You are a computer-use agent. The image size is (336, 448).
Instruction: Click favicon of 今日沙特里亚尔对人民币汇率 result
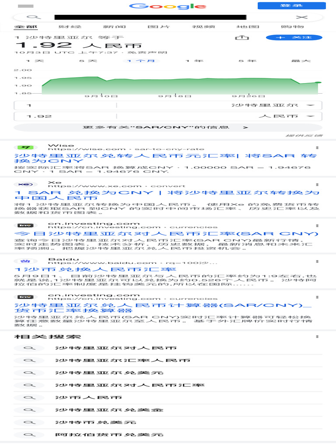click(26, 225)
